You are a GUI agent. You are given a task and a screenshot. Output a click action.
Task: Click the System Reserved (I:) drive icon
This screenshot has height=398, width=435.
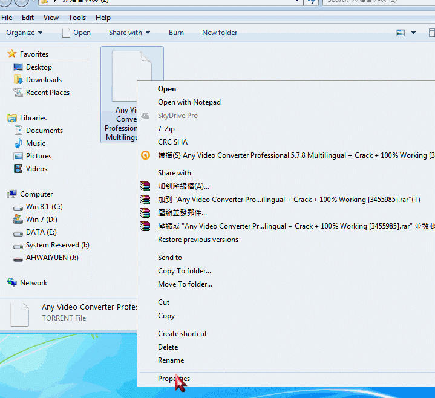(18, 246)
